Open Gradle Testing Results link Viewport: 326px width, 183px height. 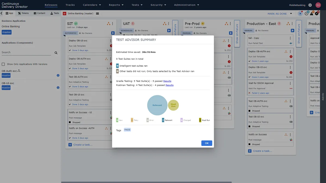tap(167, 81)
